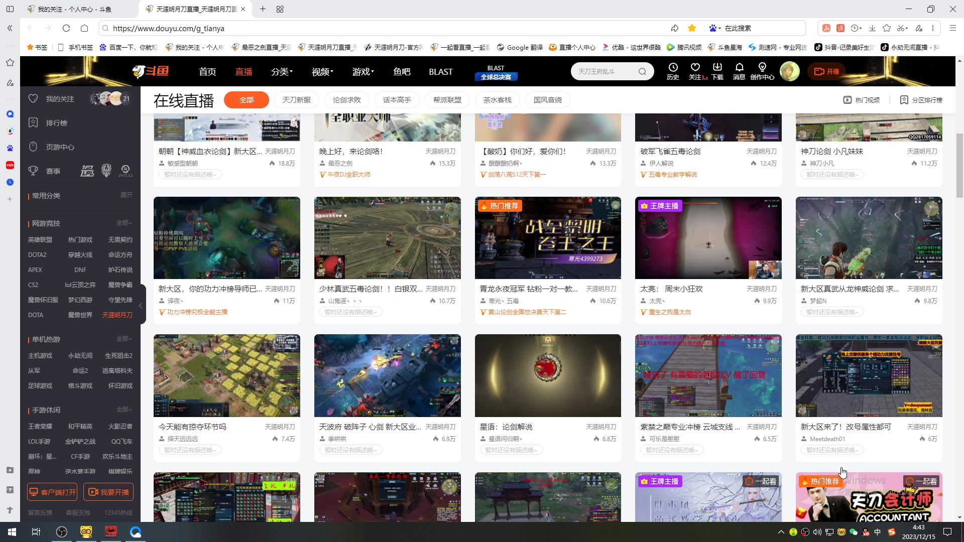The image size is (964, 542).
Task: Switch to 热门视频 view mode
Action: point(862,100)
